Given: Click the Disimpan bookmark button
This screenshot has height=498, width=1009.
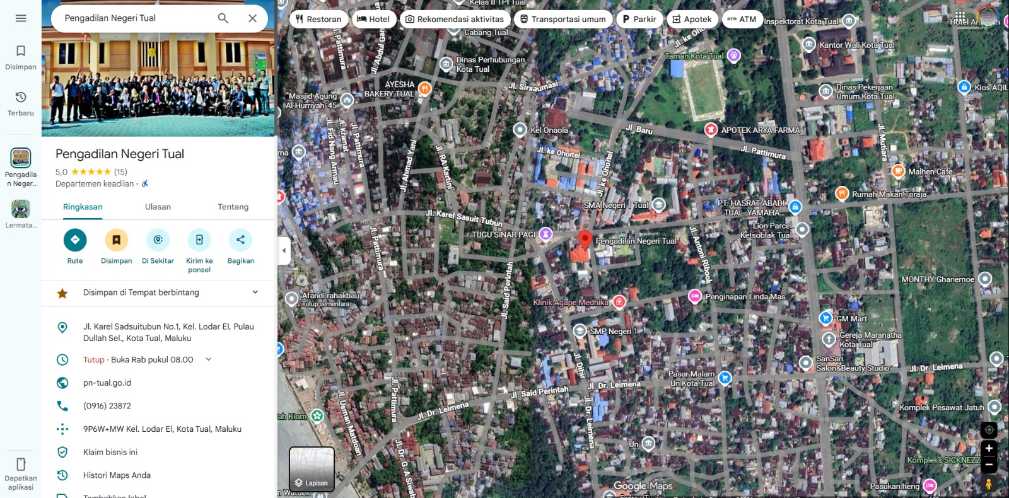Looking at the screenshot, I should pyautogui.click(x=117, y=246).
